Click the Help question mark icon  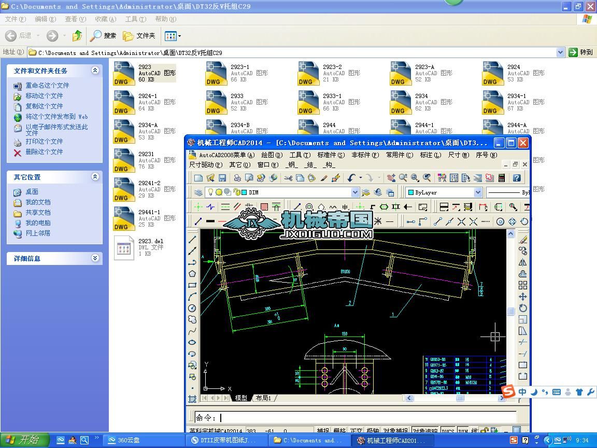coord(517,178)
